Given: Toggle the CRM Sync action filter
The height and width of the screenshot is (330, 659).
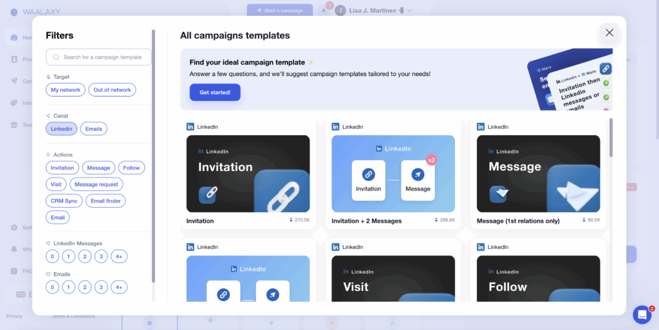Looking at the screenshot, I should coord(64,201).
